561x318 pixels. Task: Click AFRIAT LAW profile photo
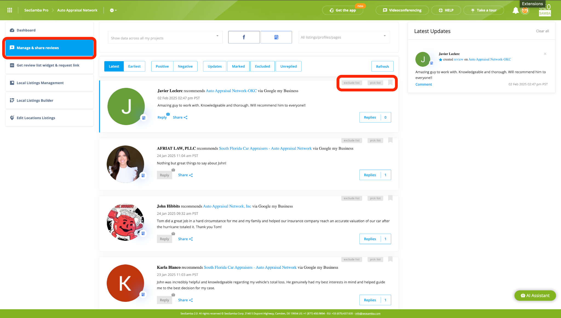pos(125,164)
